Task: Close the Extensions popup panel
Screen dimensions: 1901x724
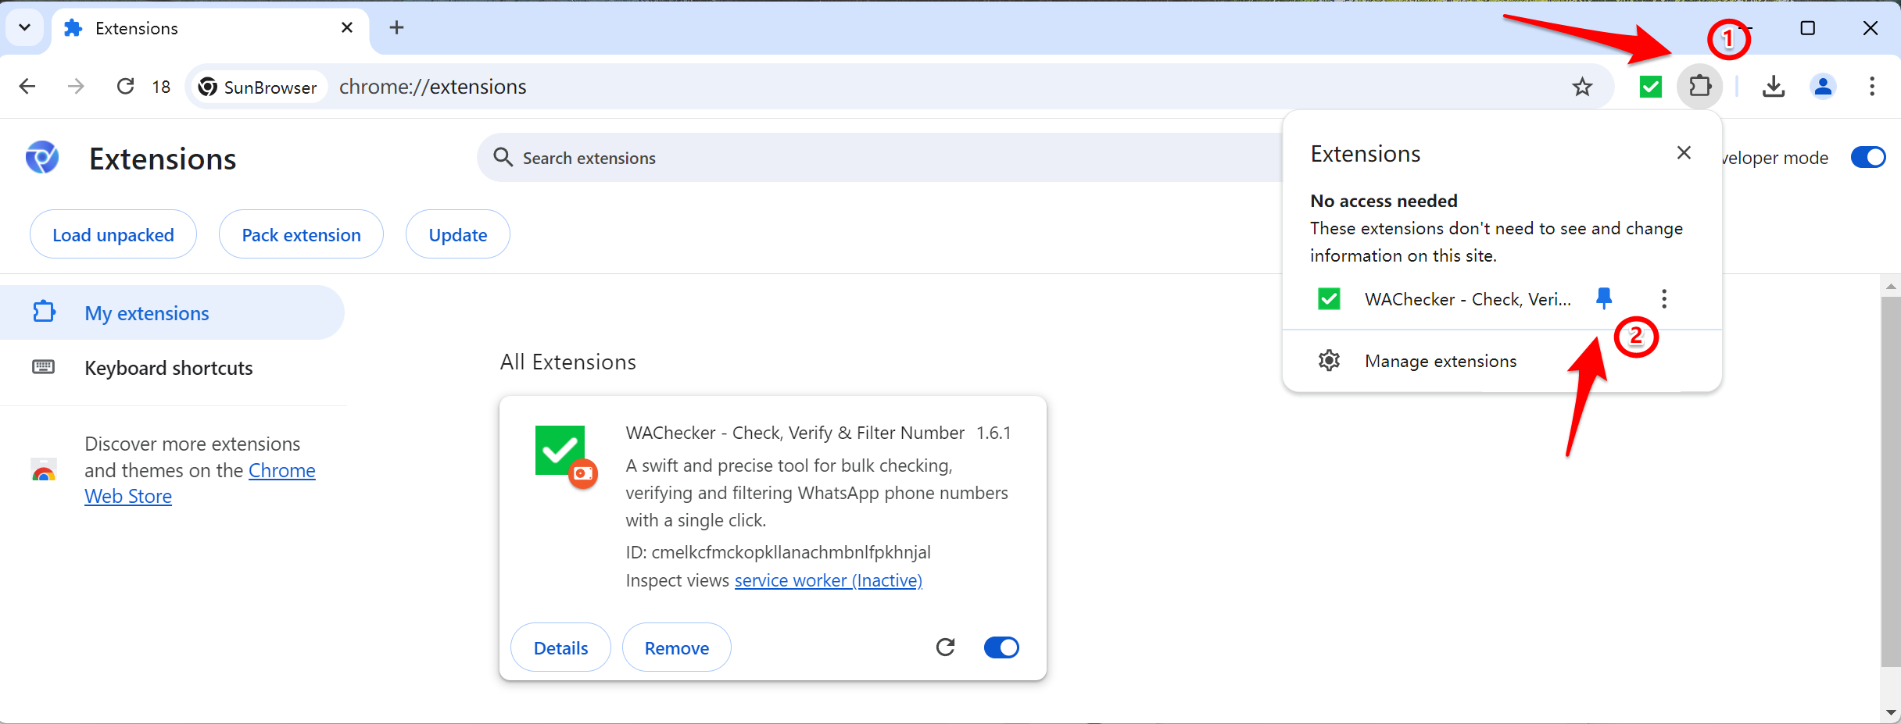Action: point(1684,153)
